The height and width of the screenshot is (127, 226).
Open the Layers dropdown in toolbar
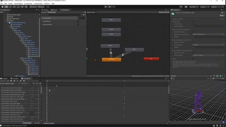coord(204,7)
